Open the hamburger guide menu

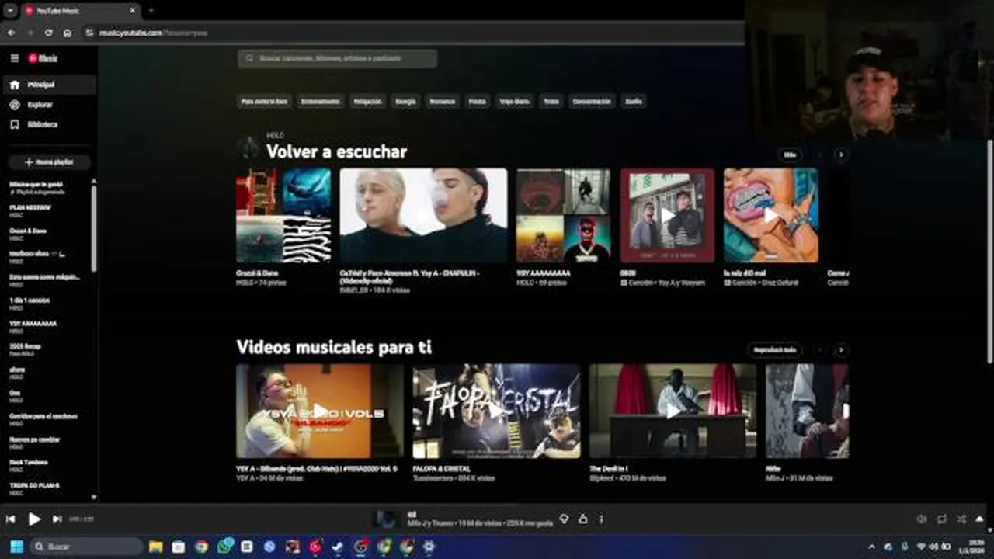[x=14, y=58]
